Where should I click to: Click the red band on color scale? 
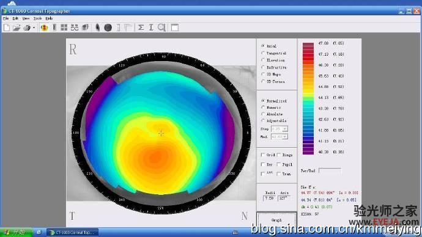[x=308, y=56]
